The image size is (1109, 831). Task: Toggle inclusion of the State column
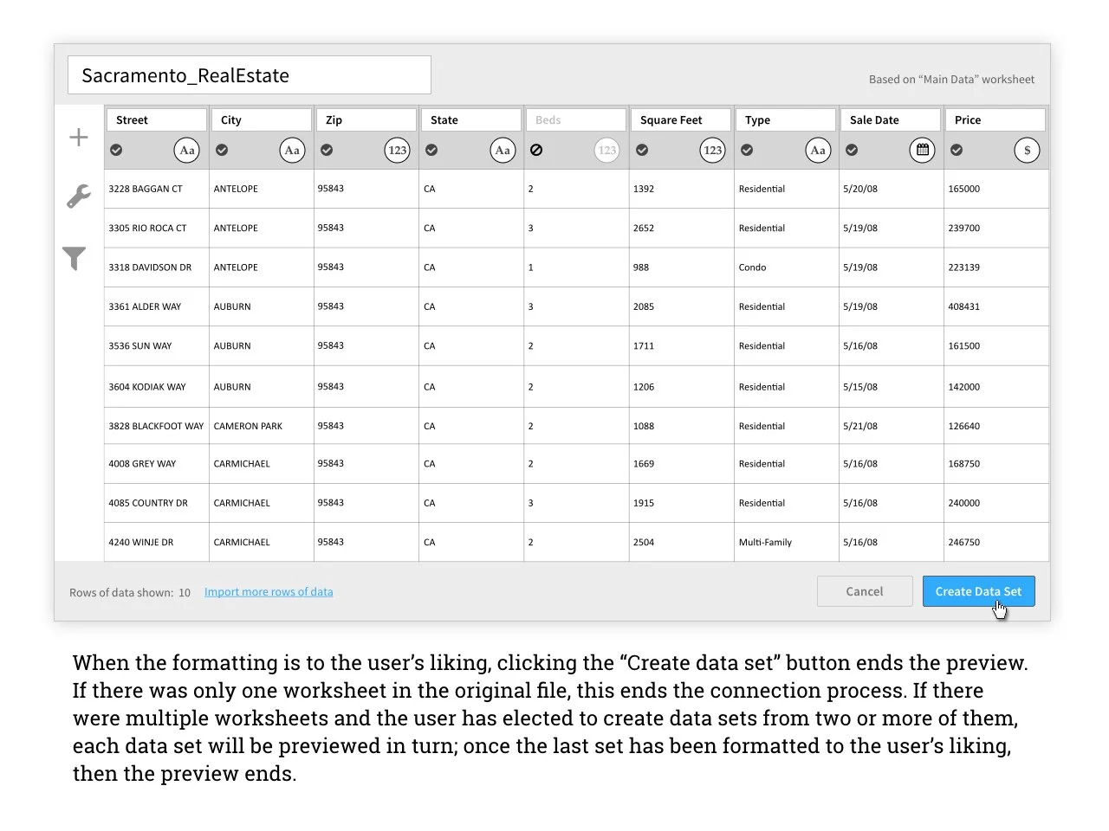click(431, 151)
